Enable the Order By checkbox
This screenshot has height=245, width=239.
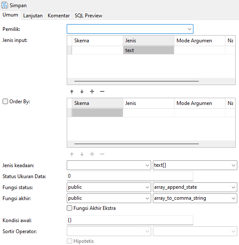point(5,102)
